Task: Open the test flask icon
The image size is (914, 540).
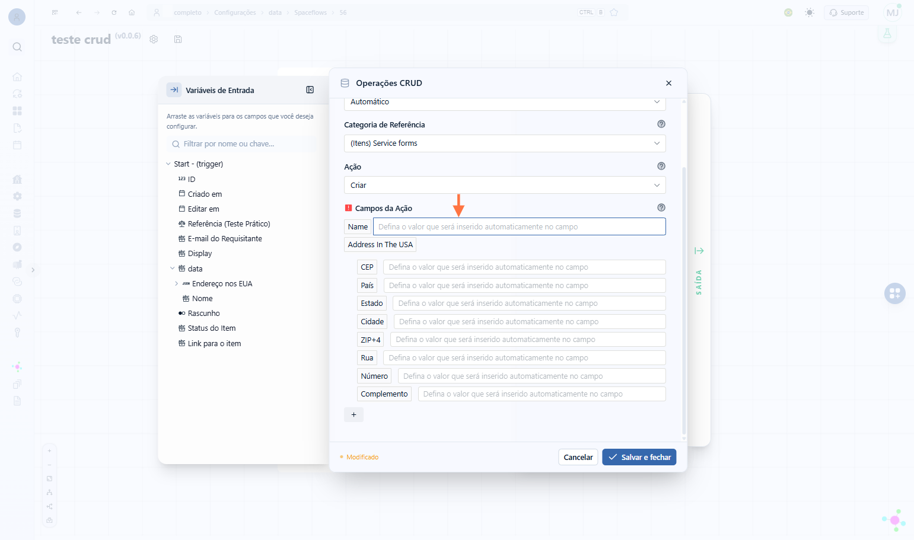Action: click(x=887, y=34)
